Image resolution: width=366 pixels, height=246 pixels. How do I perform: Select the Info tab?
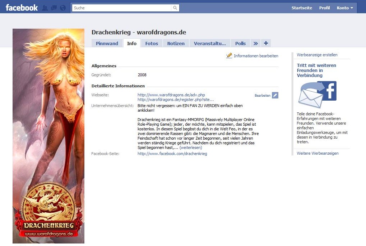(132, 43)
